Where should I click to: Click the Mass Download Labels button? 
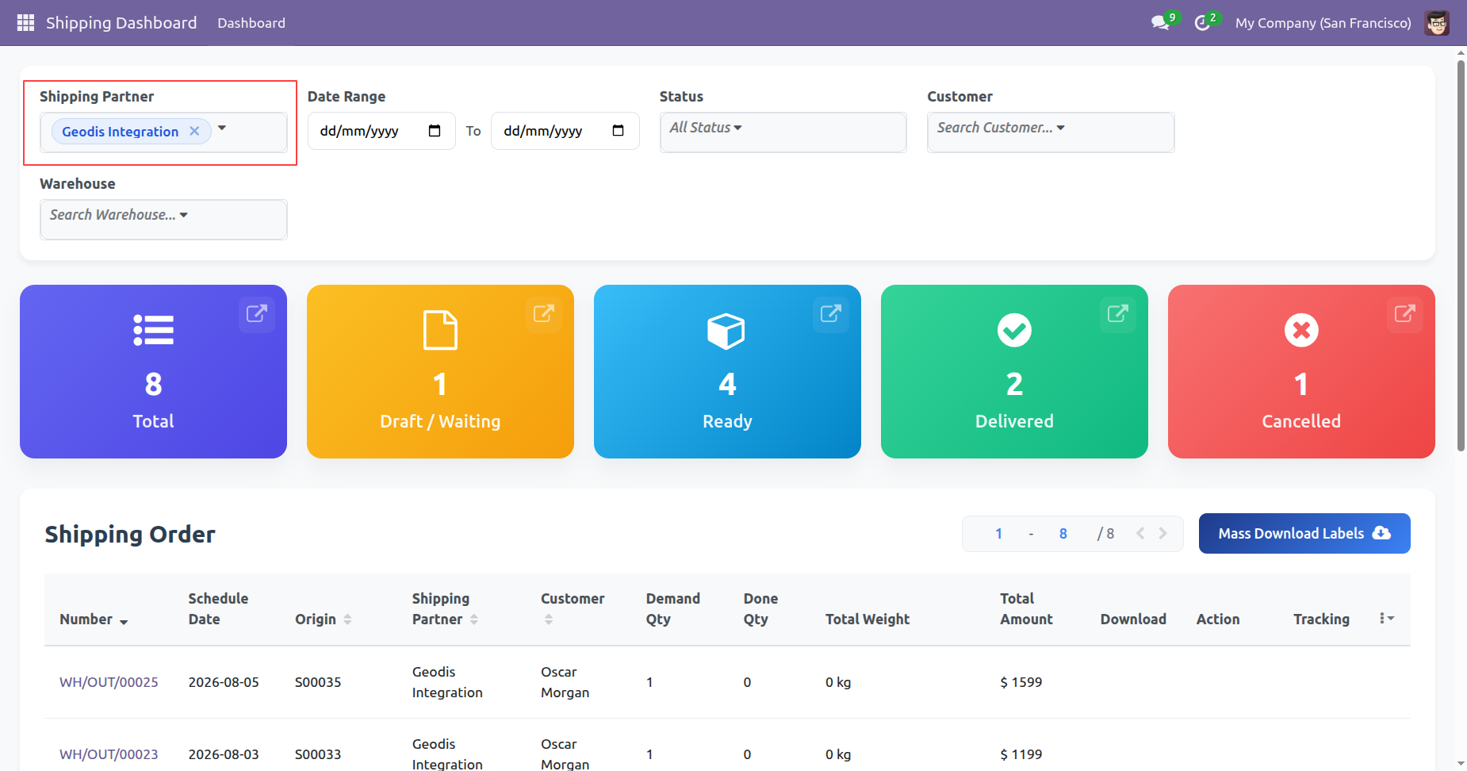pos(1304,533)
